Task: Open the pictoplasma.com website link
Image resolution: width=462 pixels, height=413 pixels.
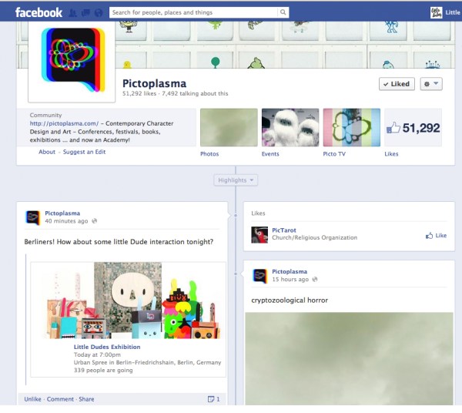Action: 64,123
